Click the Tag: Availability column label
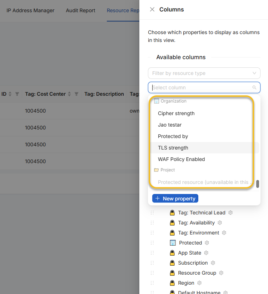 click(x=197, y=223)
